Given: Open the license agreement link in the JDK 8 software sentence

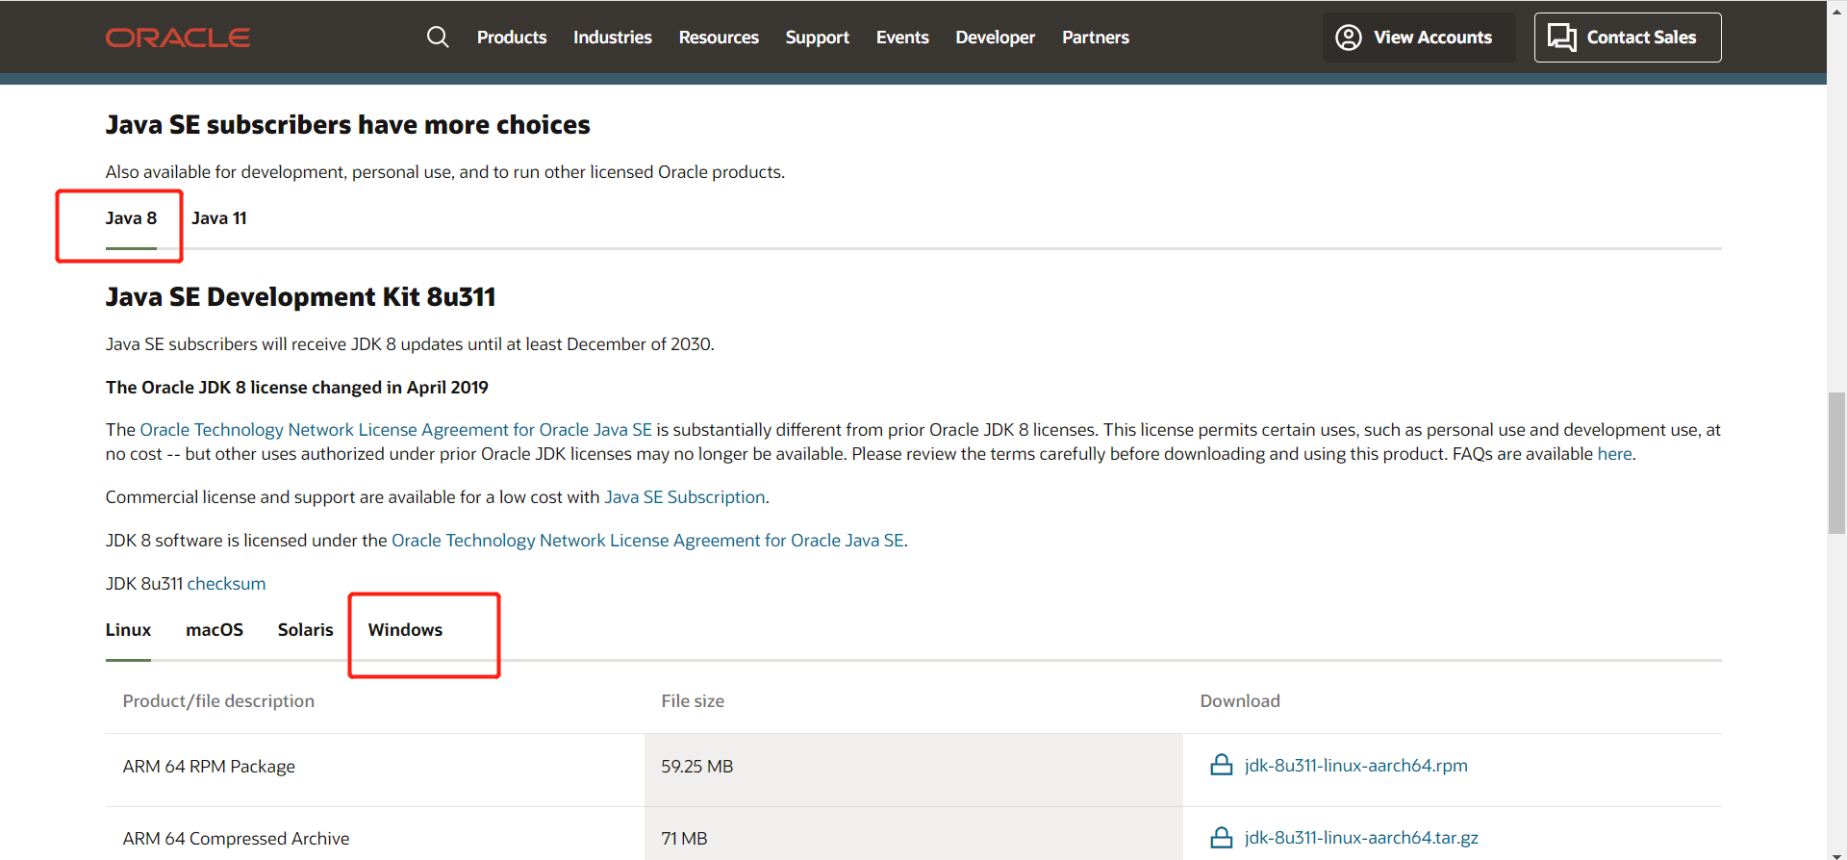Looking at the screenshot, I should 647,541.
